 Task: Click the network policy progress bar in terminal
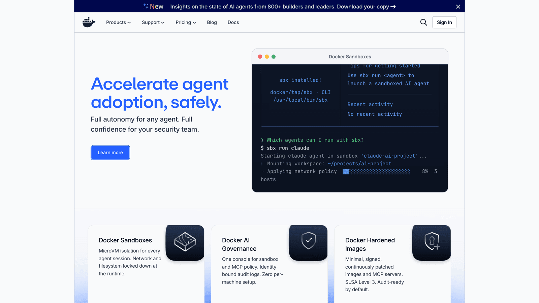click(376, 172)
